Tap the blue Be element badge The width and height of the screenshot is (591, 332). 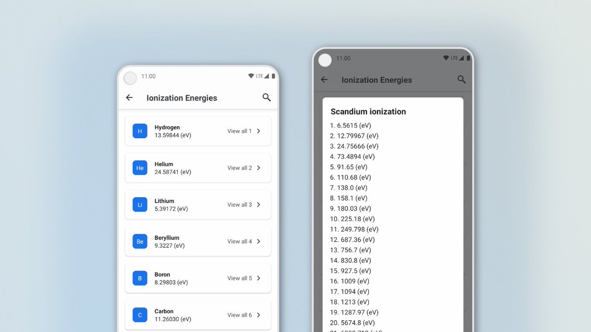coord(140,241)
